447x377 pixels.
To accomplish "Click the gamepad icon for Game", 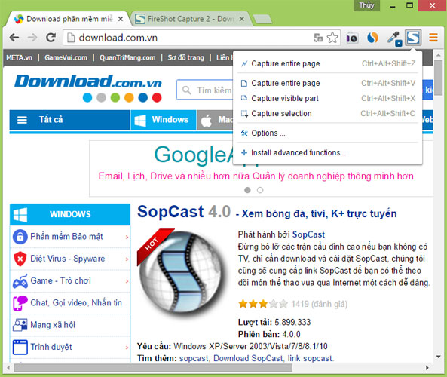I will [20, 281].
